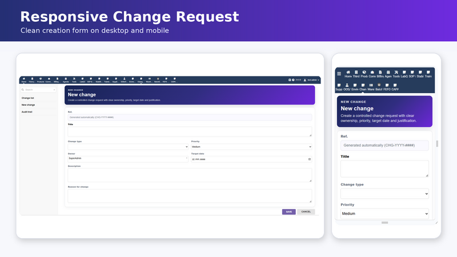Expand the mobile Change type dropdown
The image size is (457, 257).
pyautogui.click(x=384, y=194)
